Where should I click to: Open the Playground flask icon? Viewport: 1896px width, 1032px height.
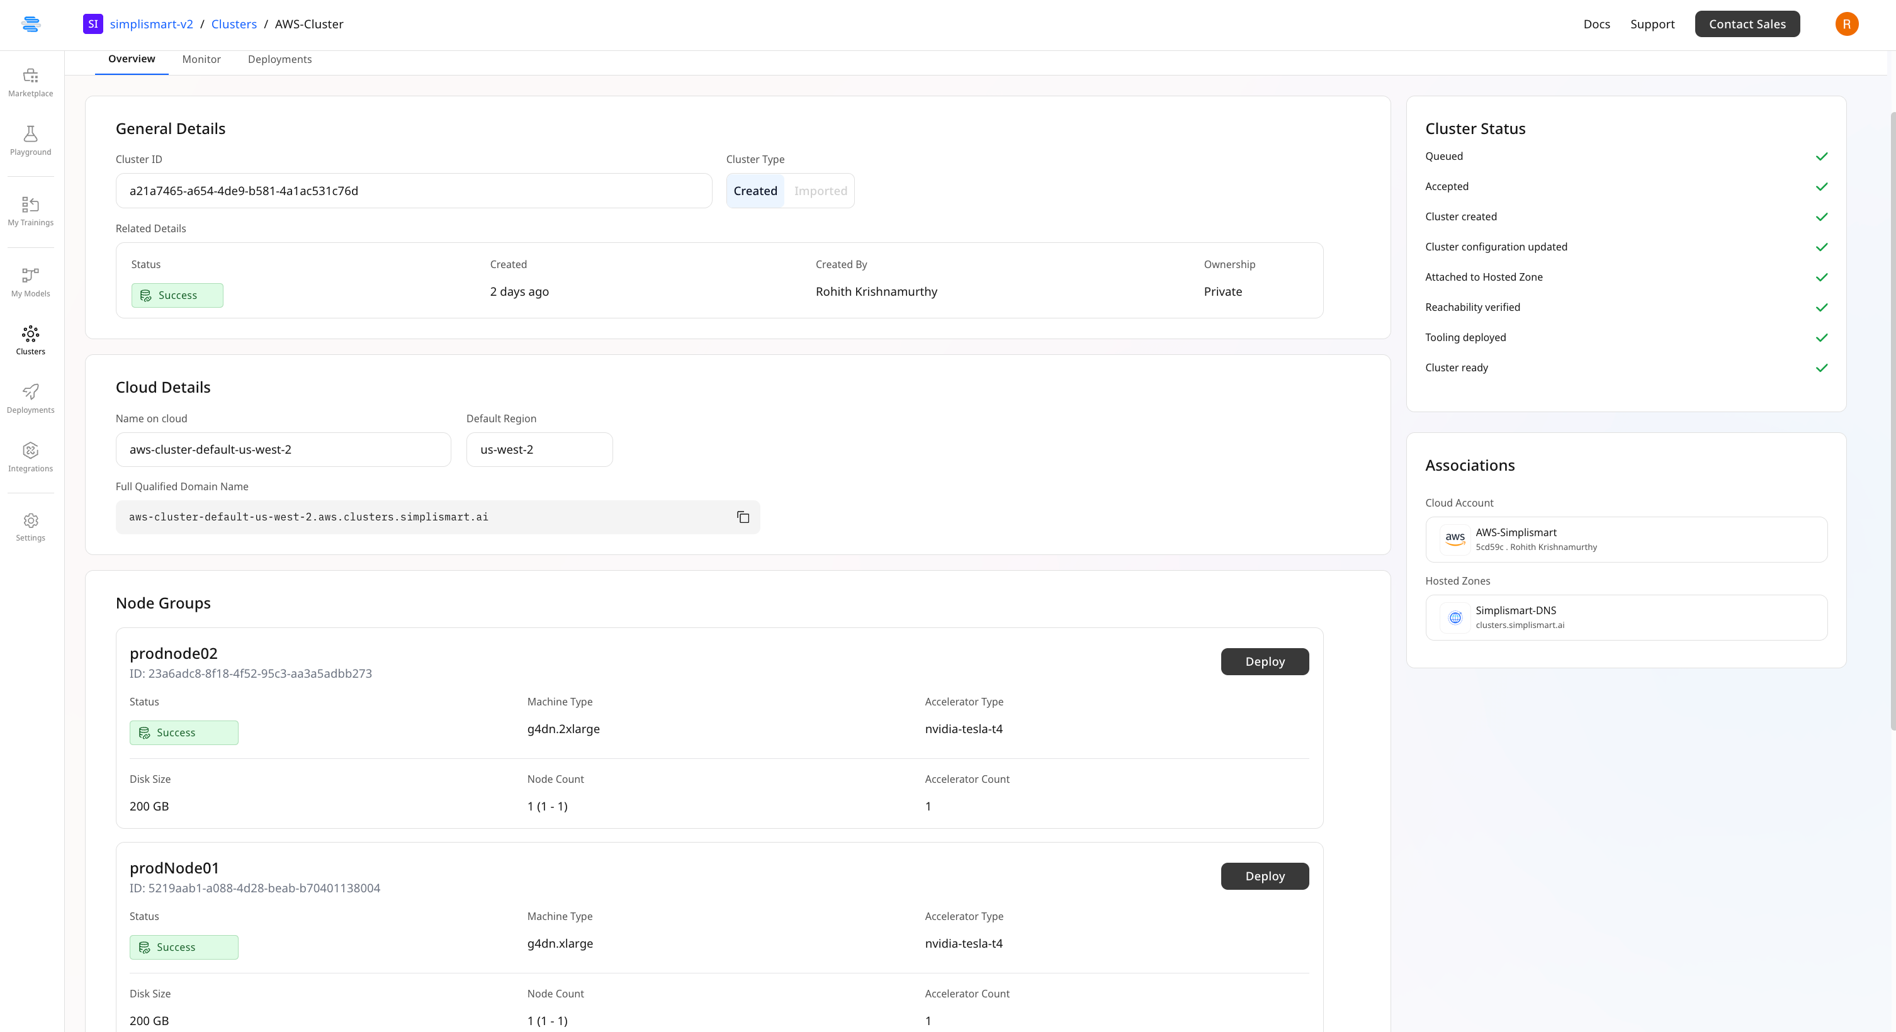pyautogui.click(x=30, y=140)
